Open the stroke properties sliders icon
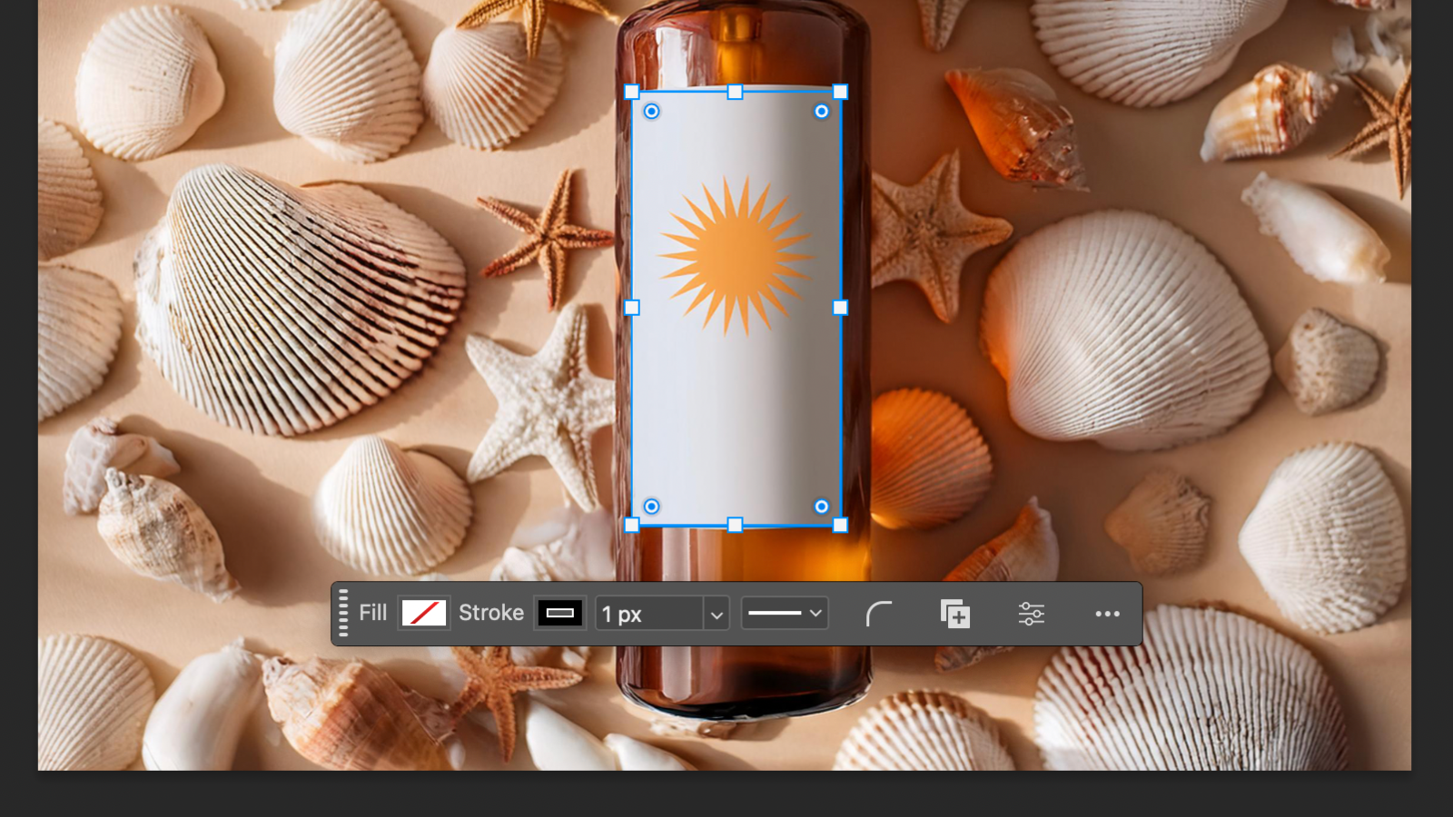The image size is (1453, 817). coord(1032,614)
